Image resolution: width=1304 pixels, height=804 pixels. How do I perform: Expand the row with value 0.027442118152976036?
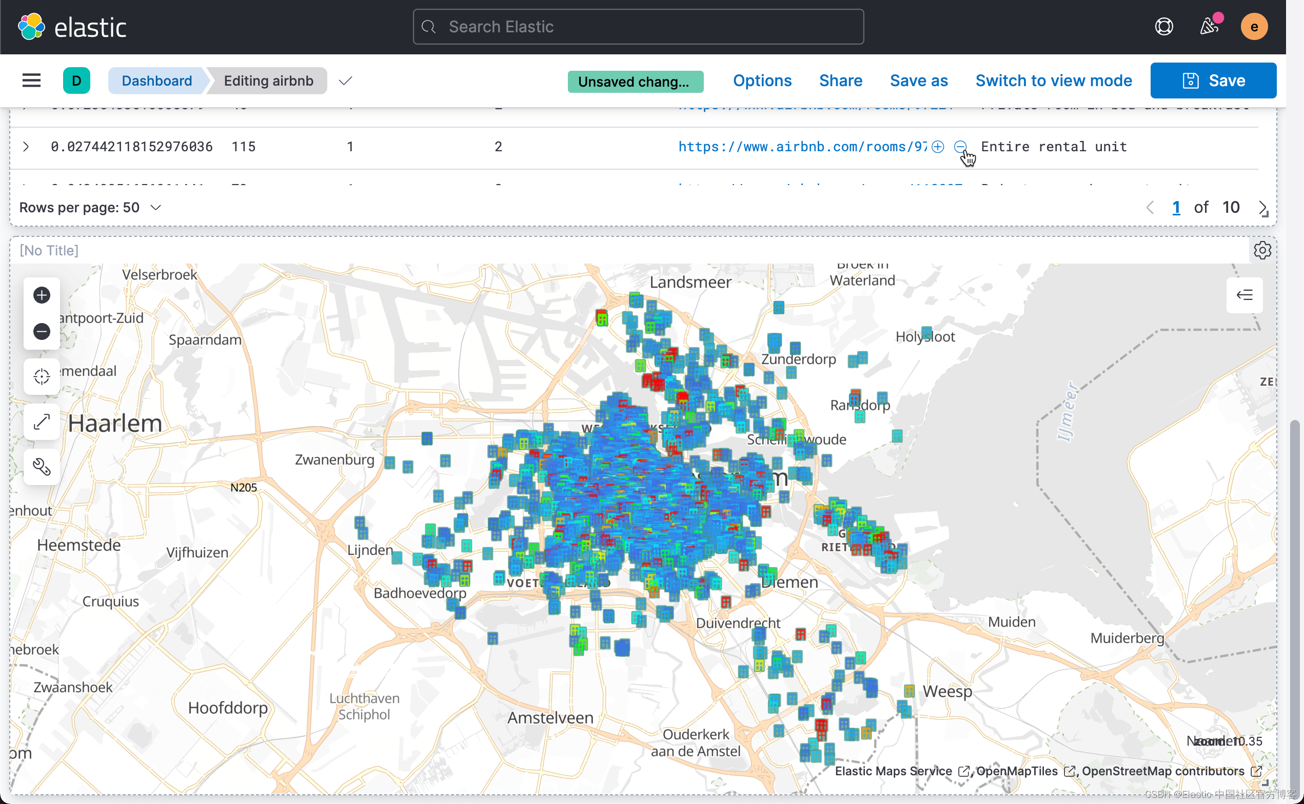(26, 147)
